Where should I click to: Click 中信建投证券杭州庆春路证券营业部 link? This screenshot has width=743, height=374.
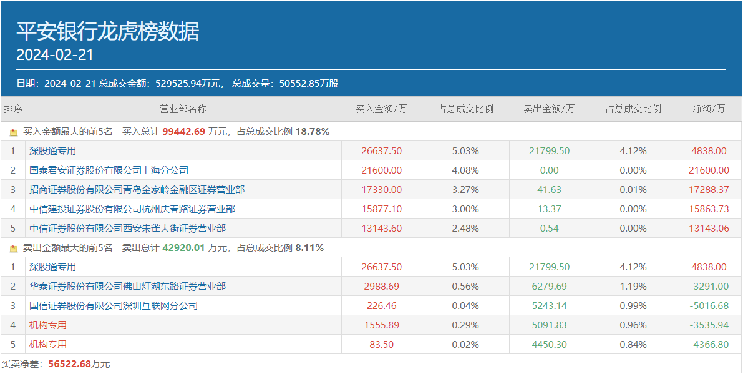pos(132,209)
